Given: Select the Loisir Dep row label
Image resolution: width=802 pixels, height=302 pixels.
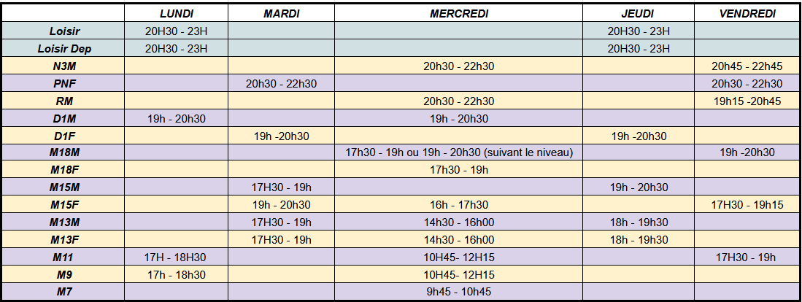Looking at the screenshot, I should coord(64,49).
